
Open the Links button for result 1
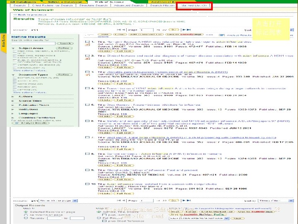(x=105, y=51)
